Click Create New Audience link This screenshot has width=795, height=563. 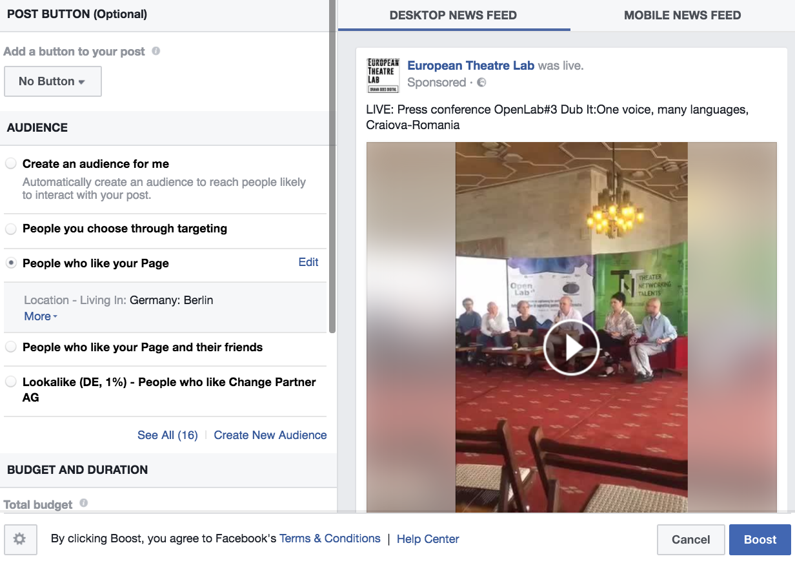click(x=270, y=435)
